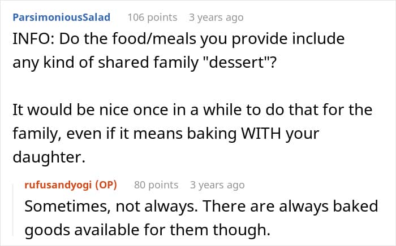Image resolution: width=396 pixels, height=246 pixels.
Task: Click the word daughter. ending the comment
Action: 49,157
